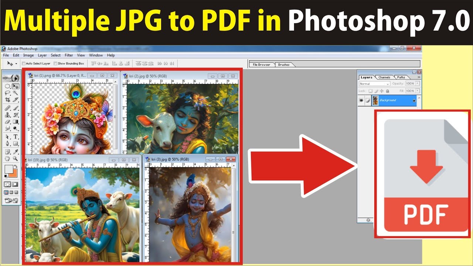Image resolution: width=473 pixels, height=266 pixels.
Task: Open the Image menu
Action: pos(28,55)
